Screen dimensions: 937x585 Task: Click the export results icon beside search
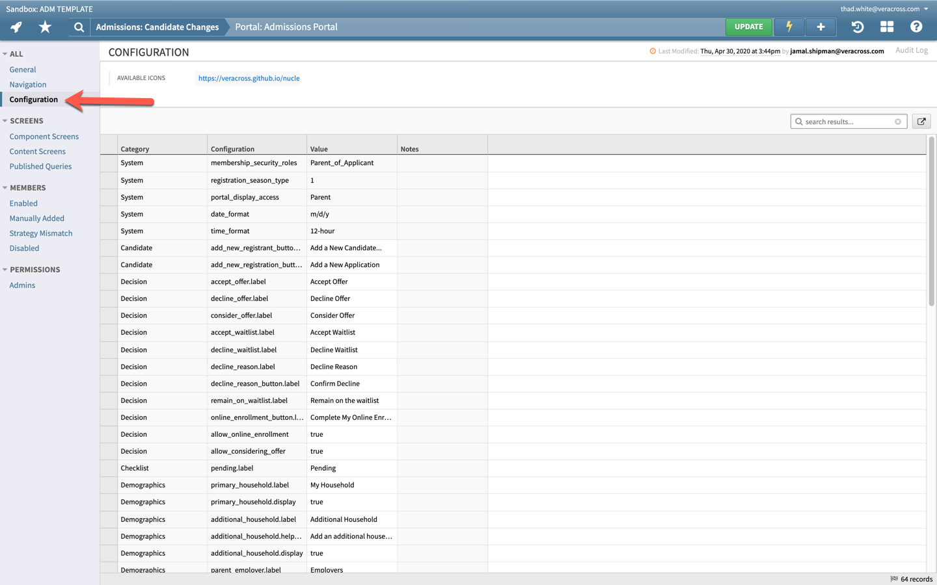921,122
